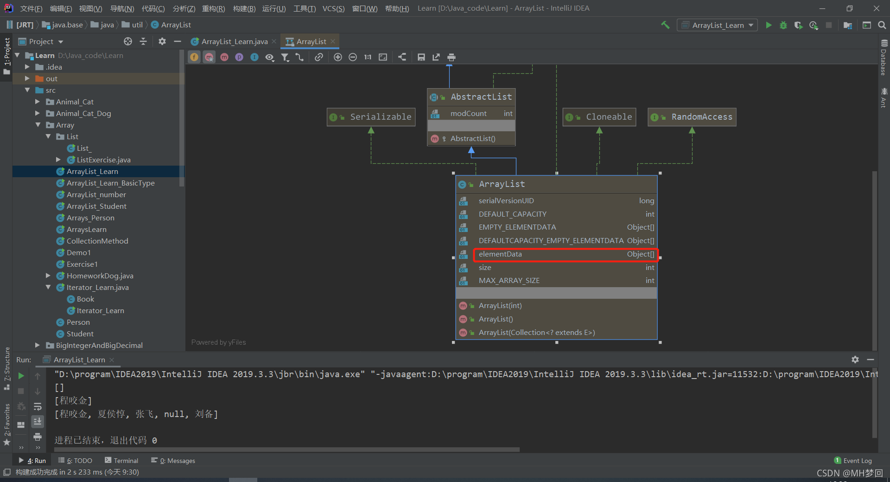Open the Ant tool window
890x482 pixels.
pyautogui.click(x=884, y=97)
